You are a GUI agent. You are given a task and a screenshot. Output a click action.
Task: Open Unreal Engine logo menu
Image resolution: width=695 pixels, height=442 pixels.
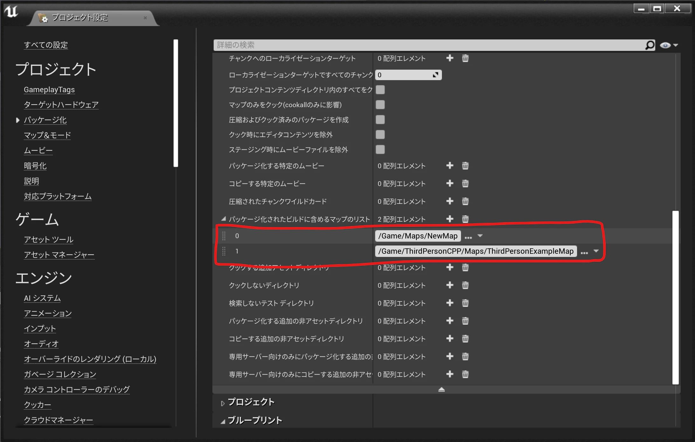tap(11, 12)
